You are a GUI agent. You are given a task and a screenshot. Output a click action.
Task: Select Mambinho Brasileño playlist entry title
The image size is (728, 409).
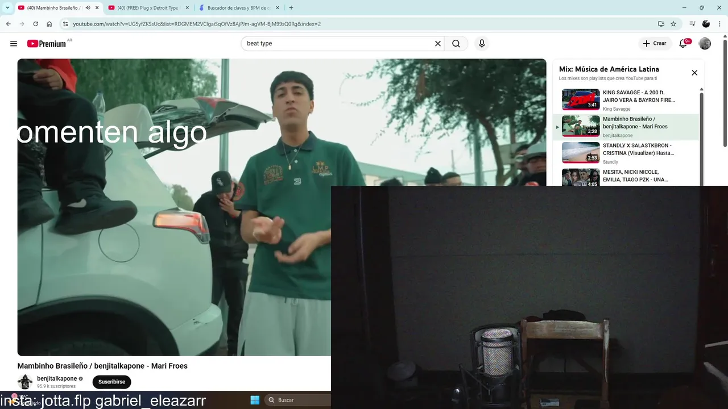[x=635, y=123]
